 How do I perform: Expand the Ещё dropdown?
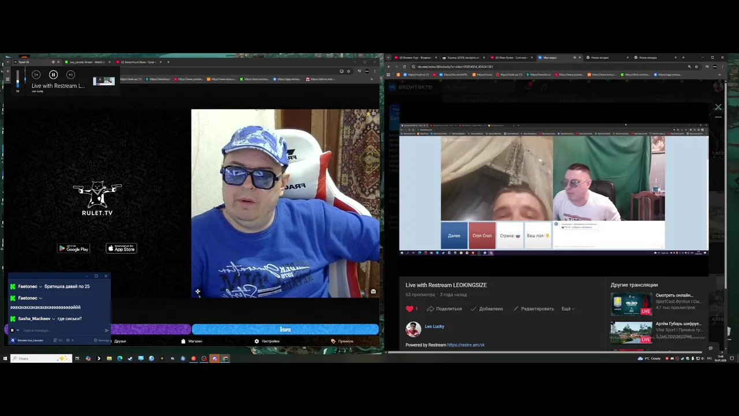[x=568, y=309]
